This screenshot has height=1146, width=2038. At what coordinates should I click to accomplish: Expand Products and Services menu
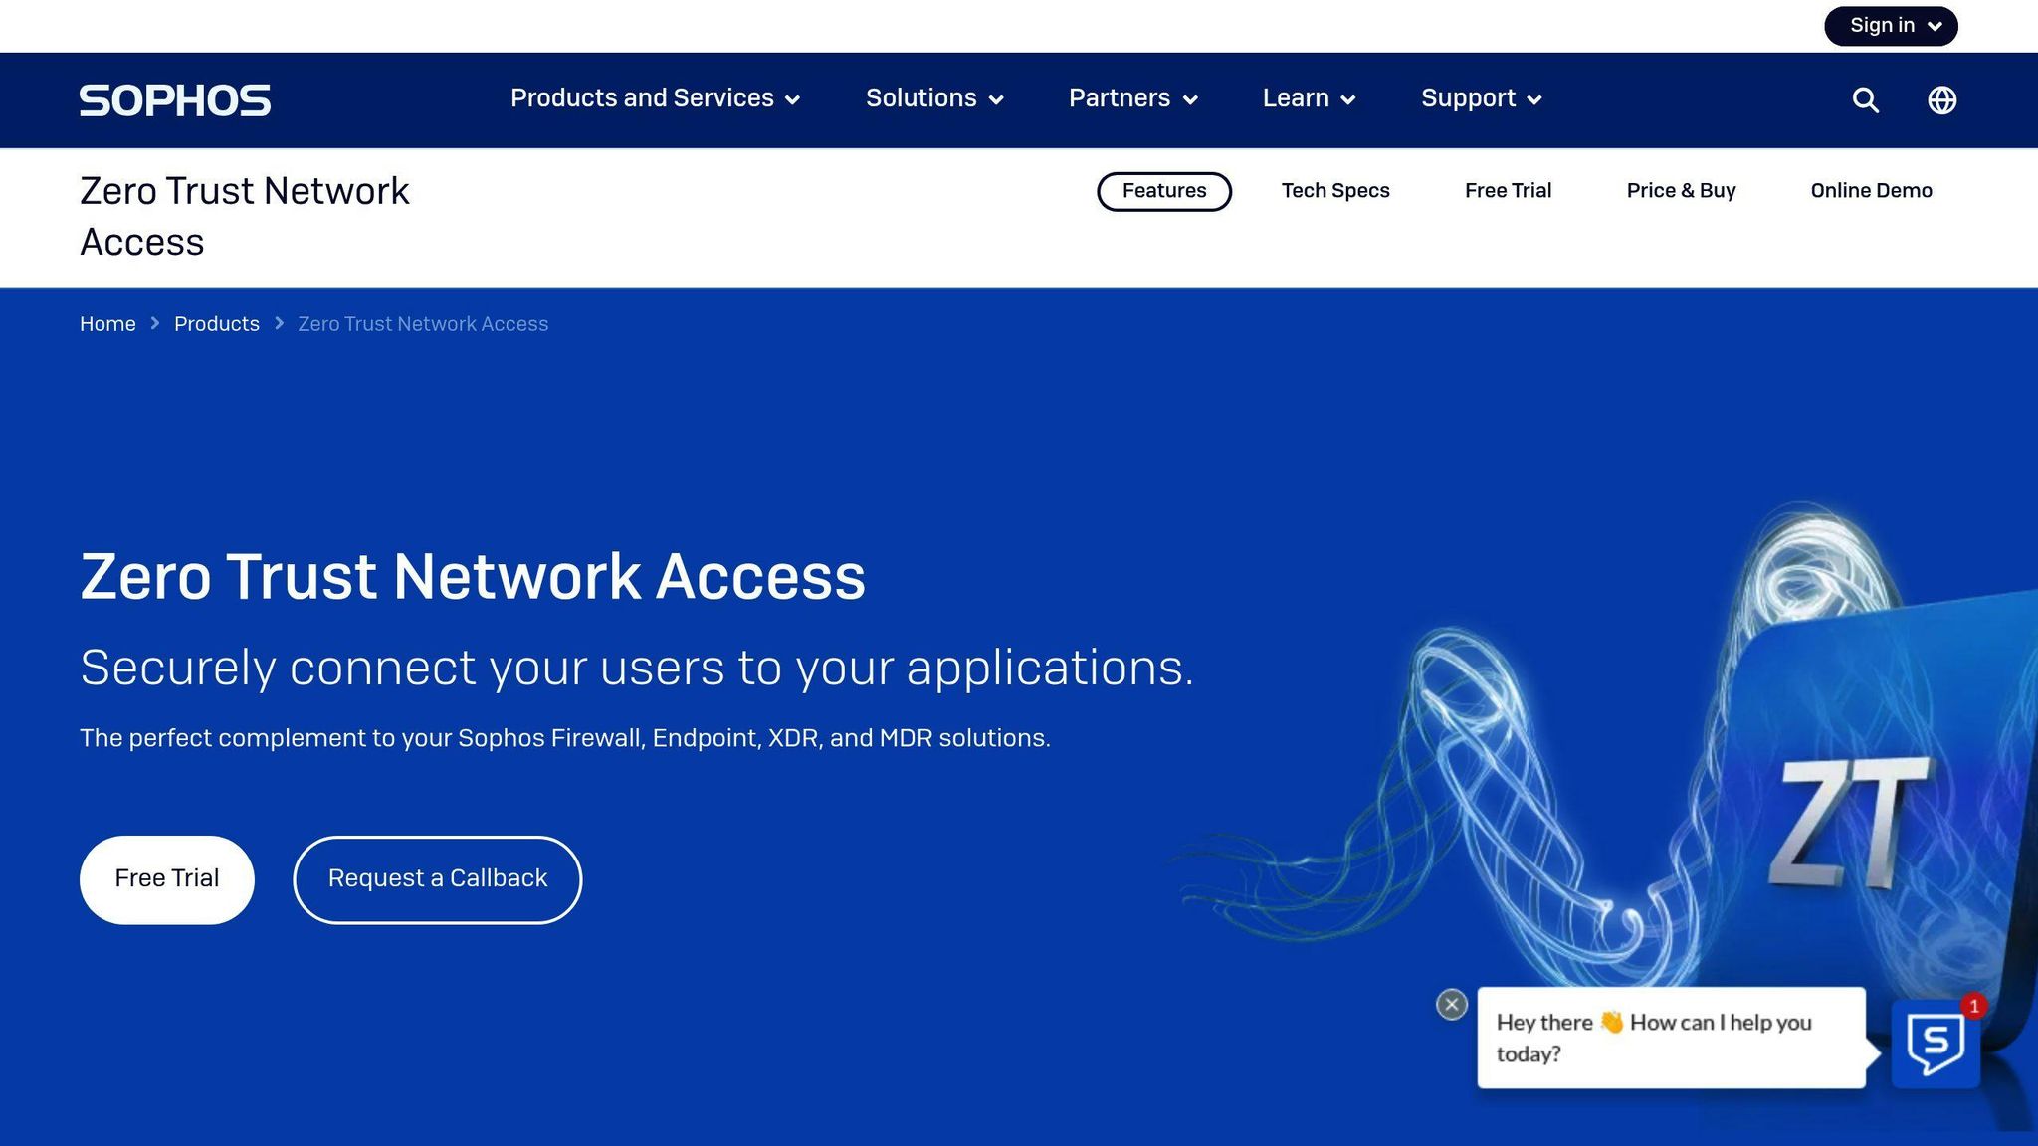(x=655, y=98)
